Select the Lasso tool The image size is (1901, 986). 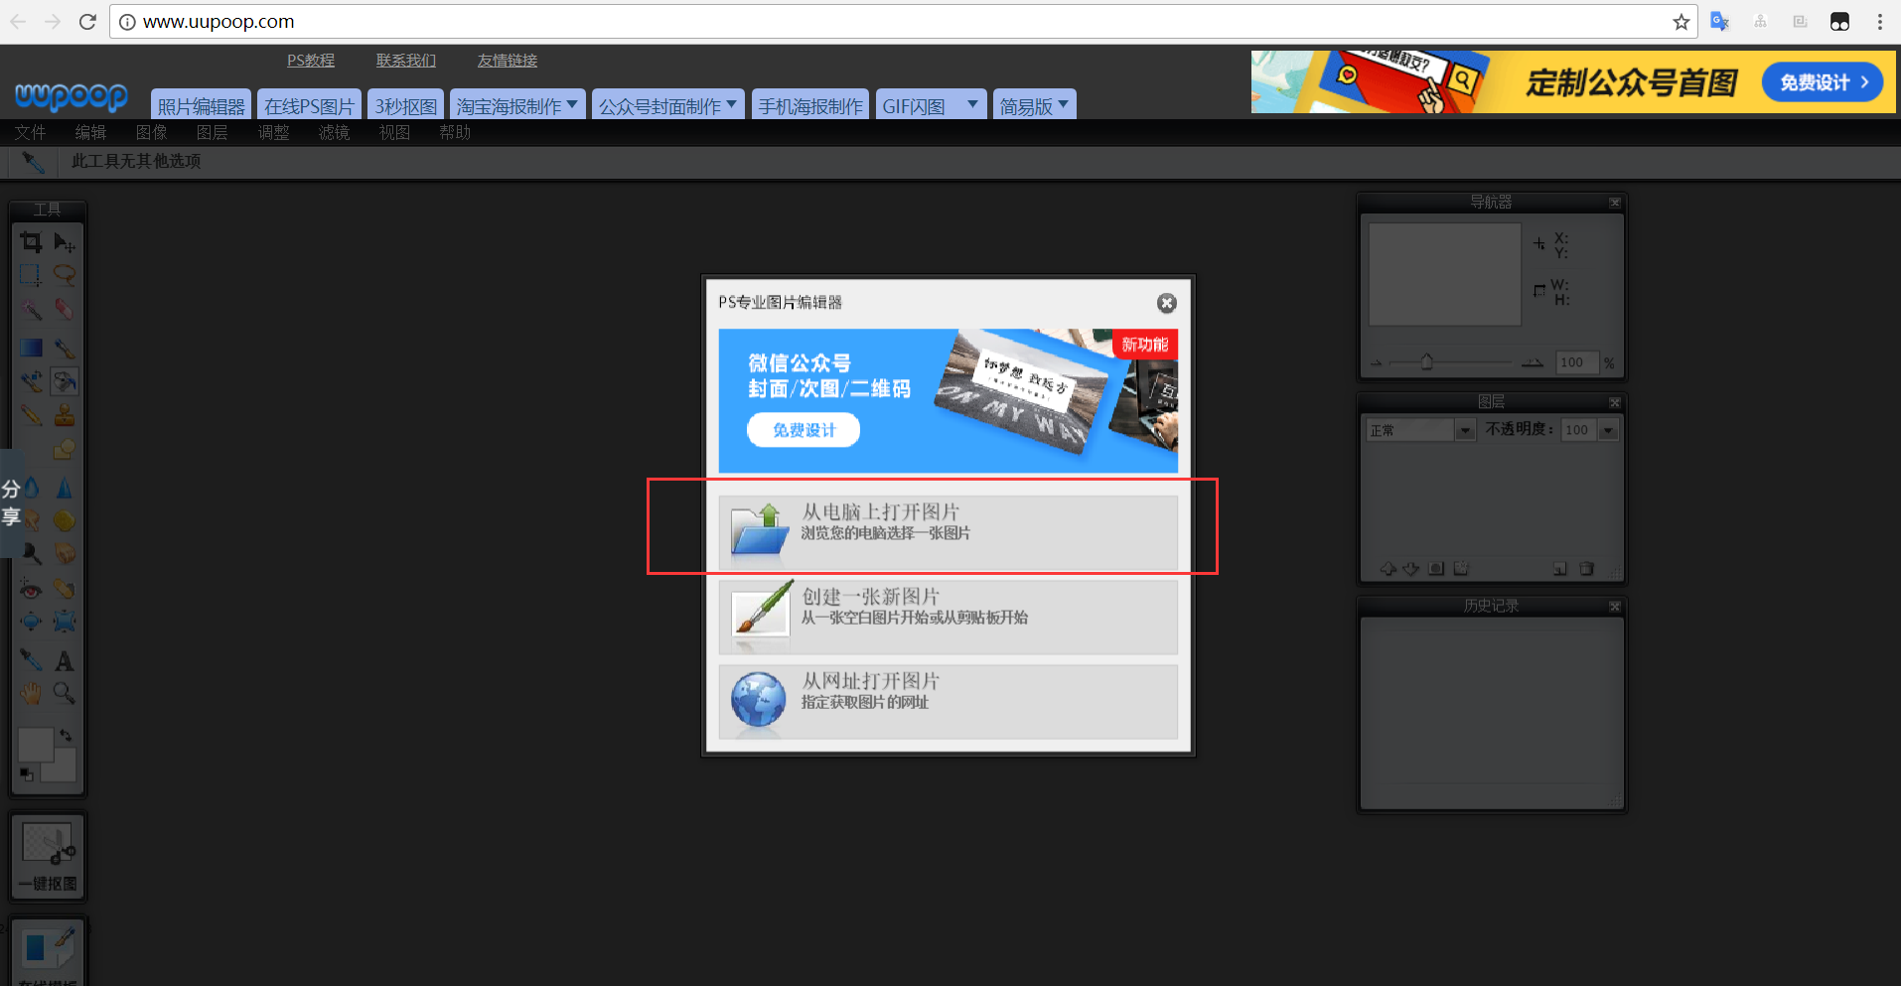coord(65,275)
